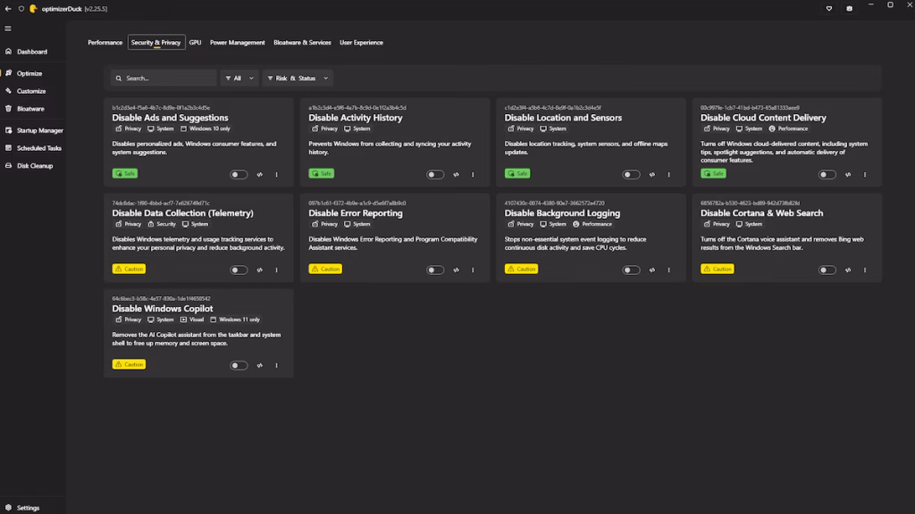The image size is (915, 514).
Task: Open more options for Disable Error Reporting
Action: pyautogui.click(x=473, y=269)
